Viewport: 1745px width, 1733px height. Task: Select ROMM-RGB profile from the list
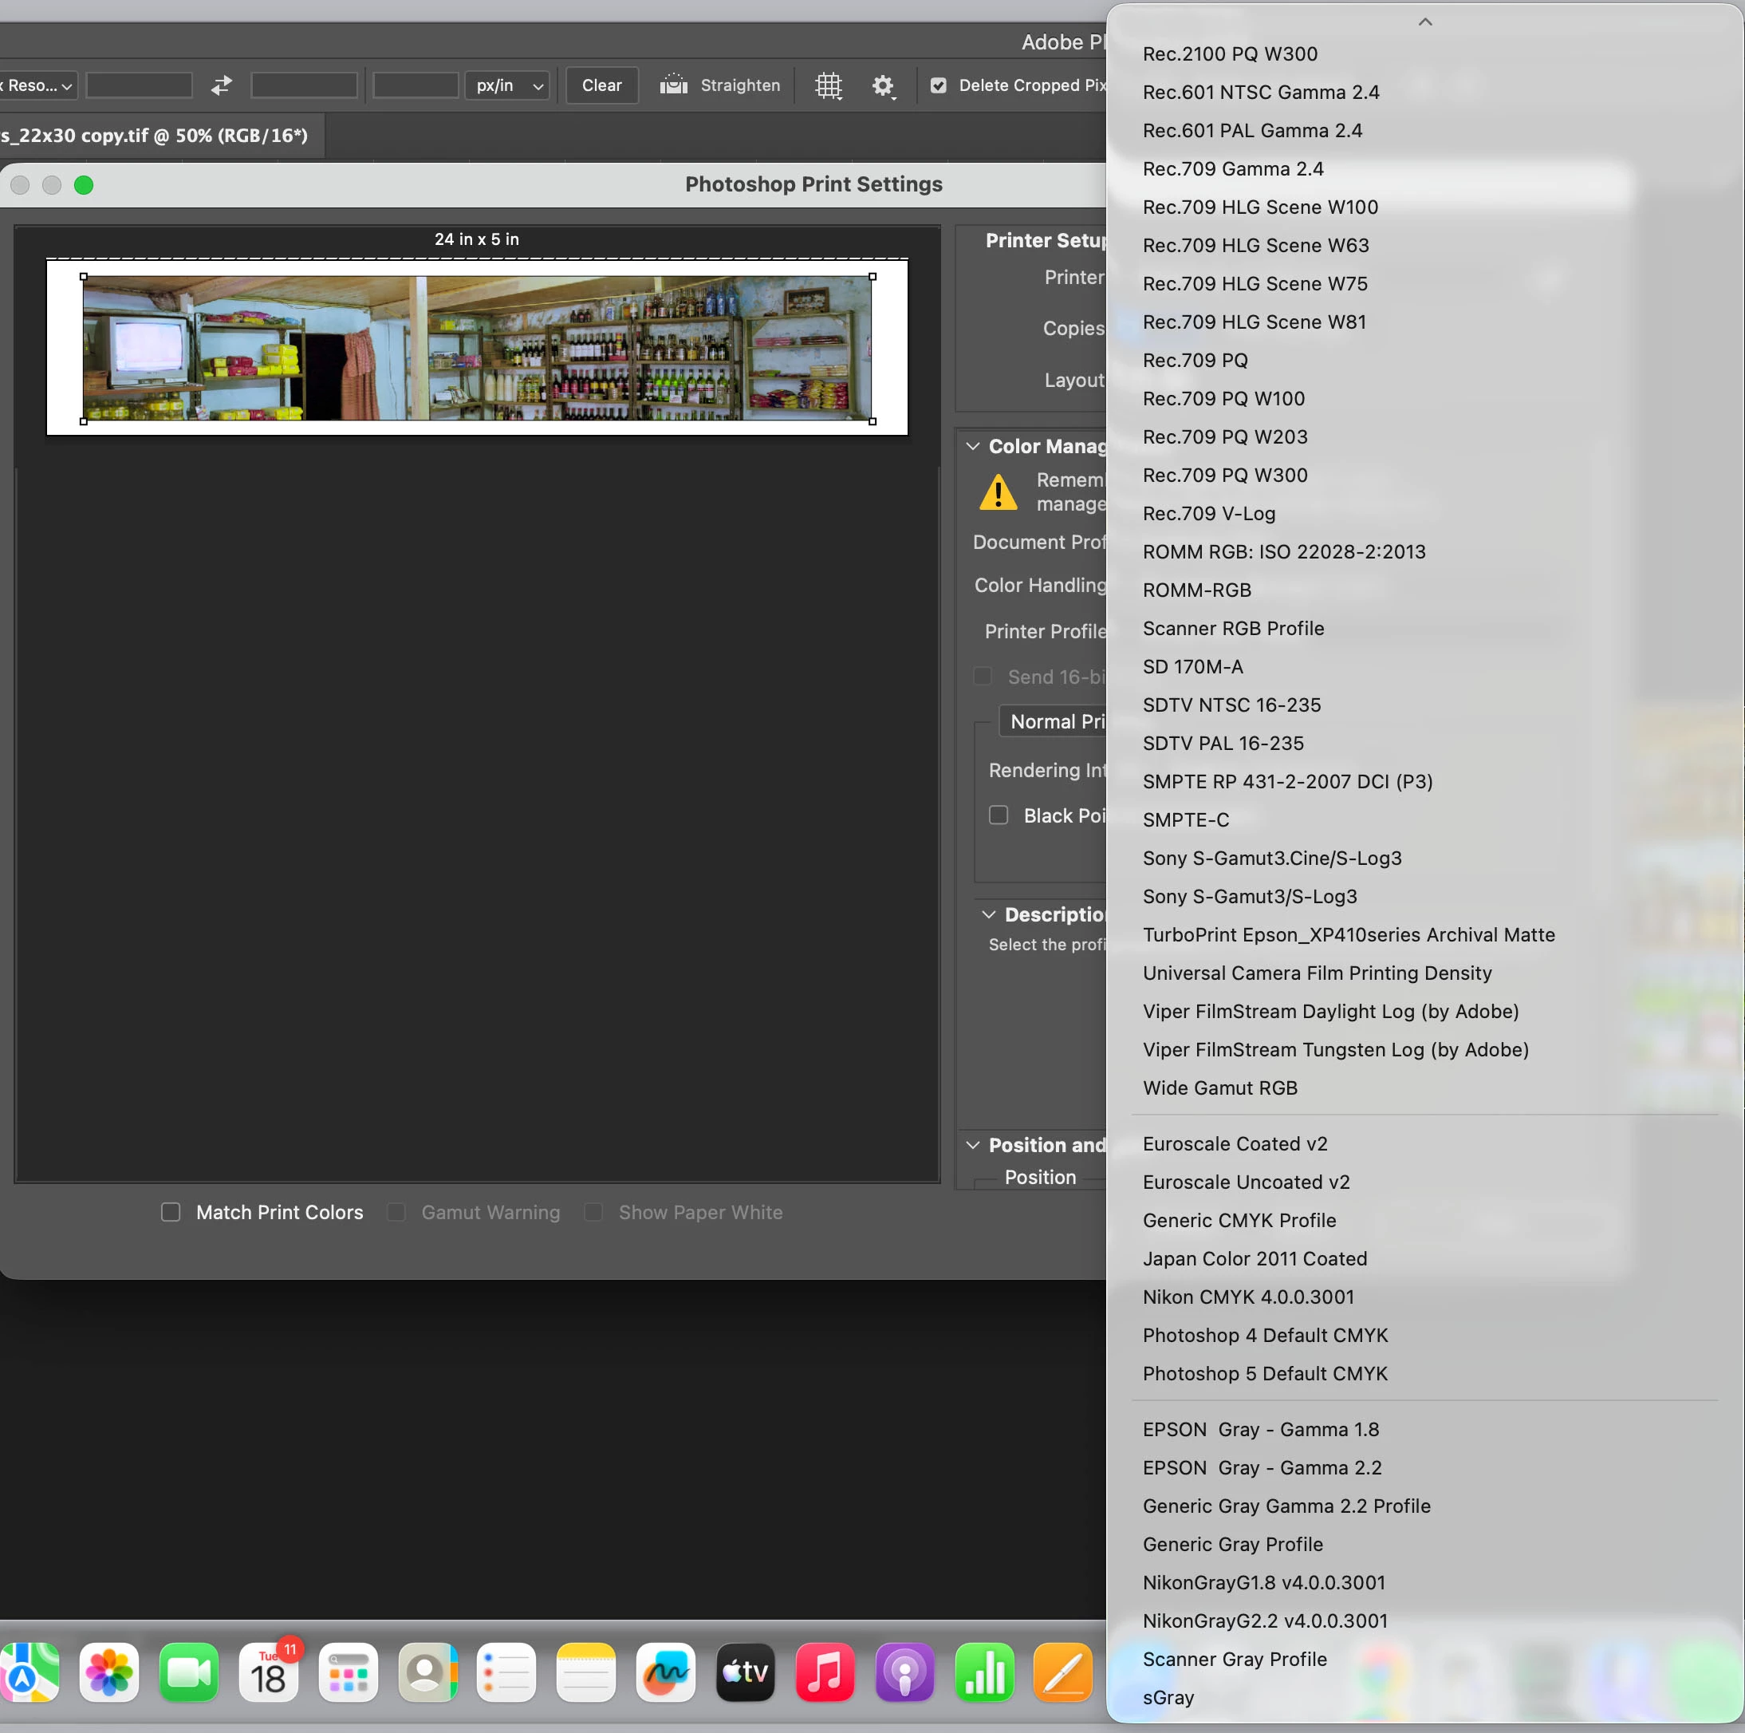click(x=1197, y=590)
